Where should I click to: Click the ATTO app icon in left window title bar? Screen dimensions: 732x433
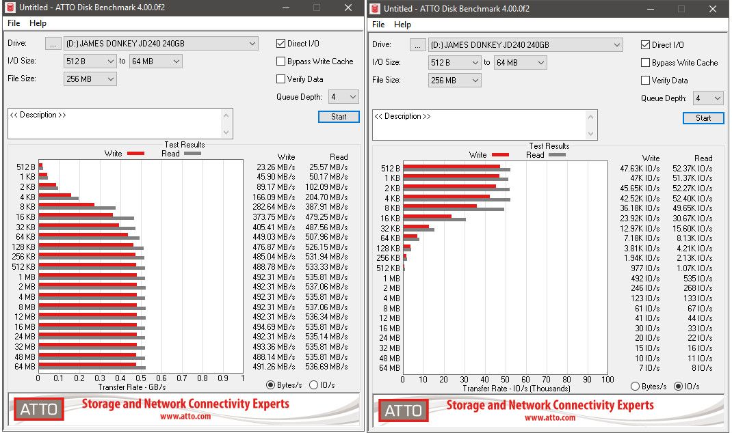11,8
